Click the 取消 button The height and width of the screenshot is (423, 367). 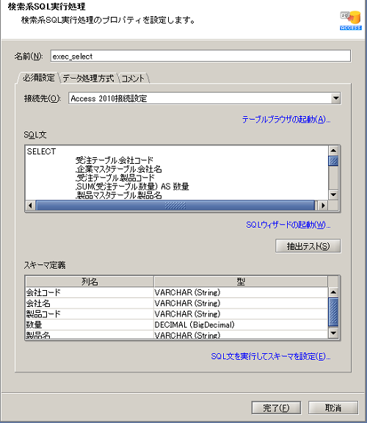(x=333, y=408)
